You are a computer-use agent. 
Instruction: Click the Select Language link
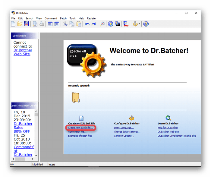(124, 128)
